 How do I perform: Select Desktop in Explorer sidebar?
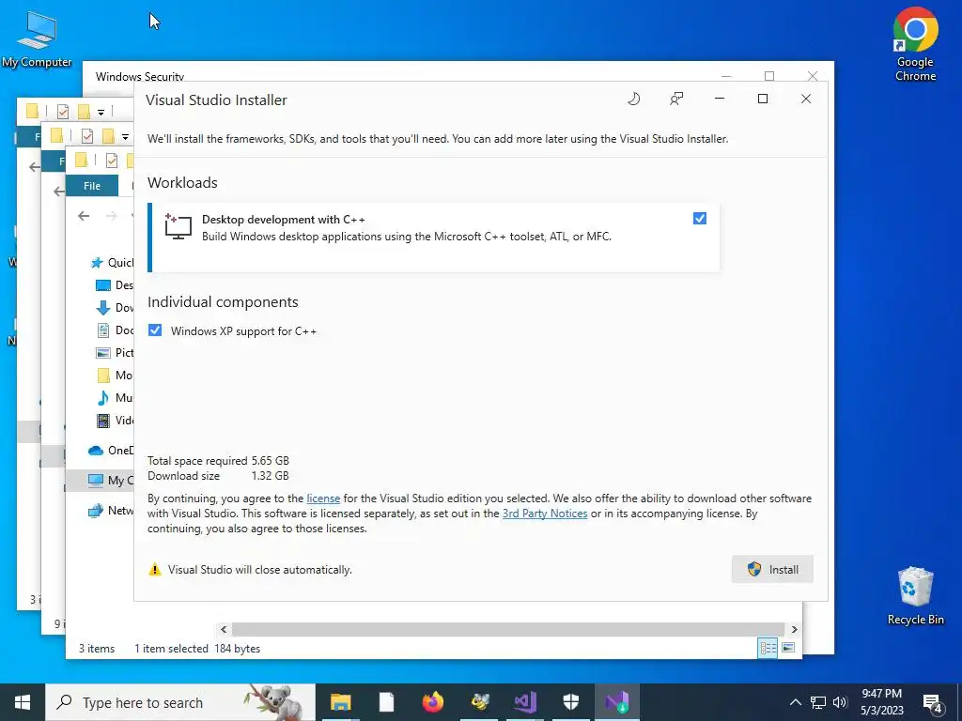115,285
